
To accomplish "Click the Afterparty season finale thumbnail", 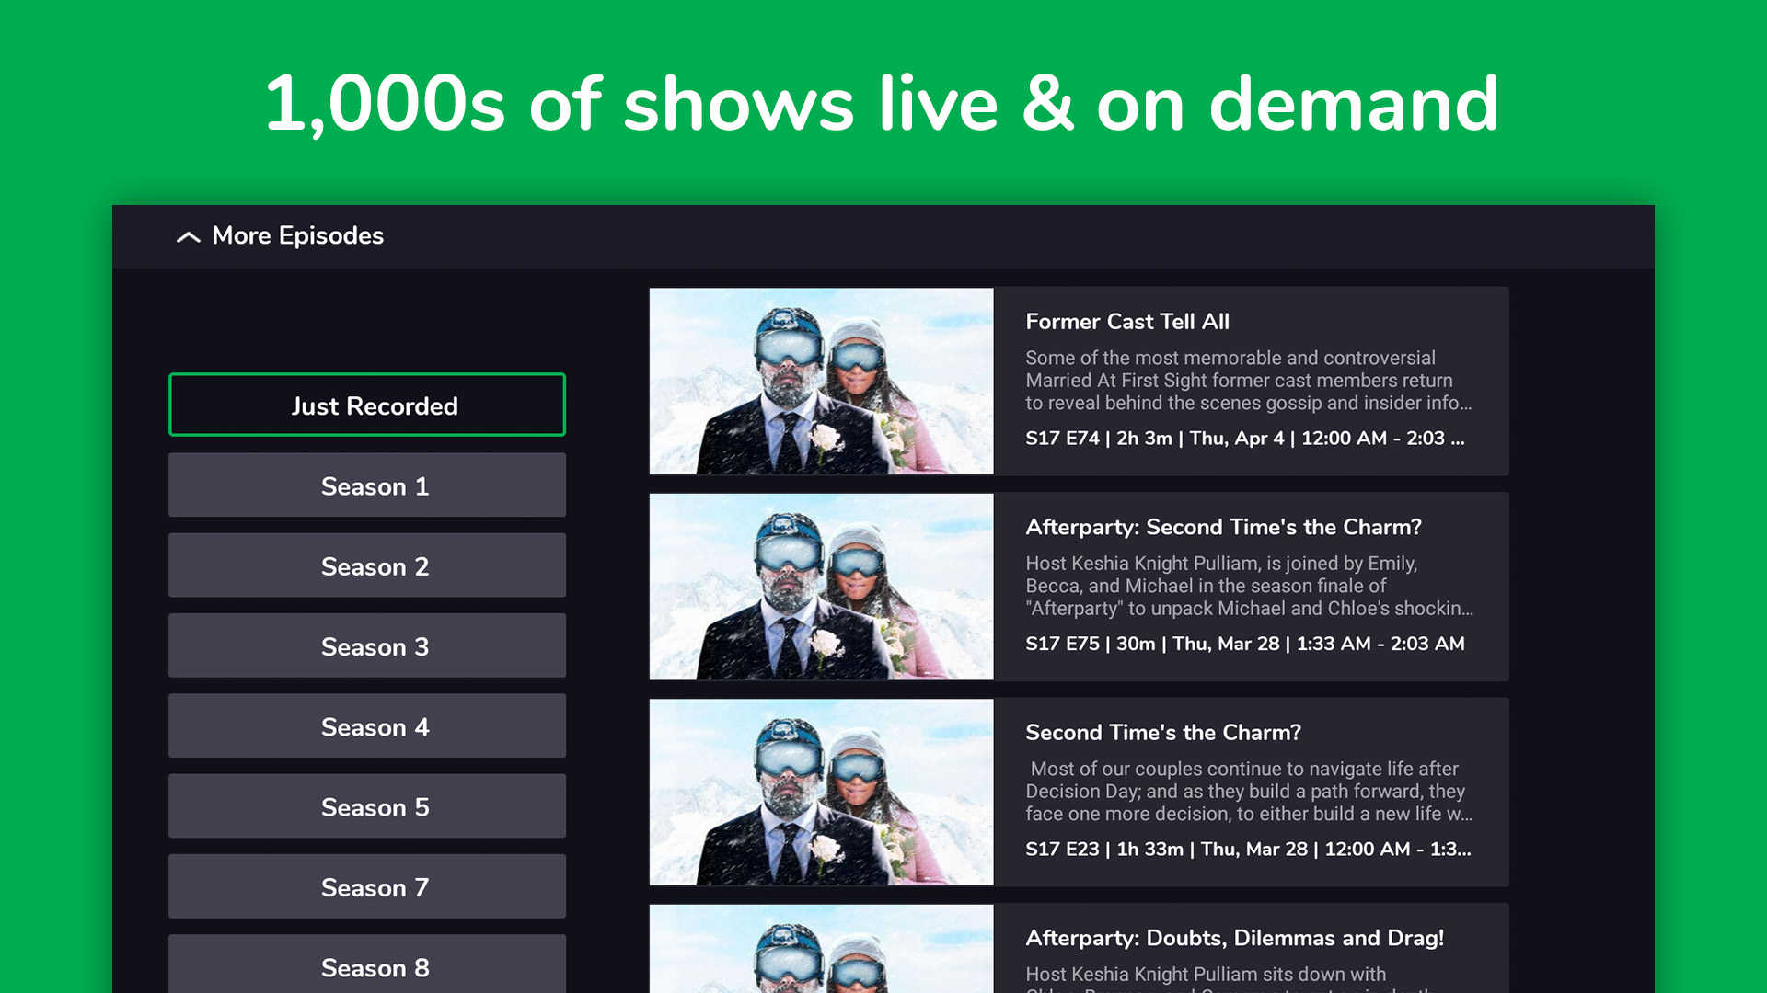I will (822, 587).
